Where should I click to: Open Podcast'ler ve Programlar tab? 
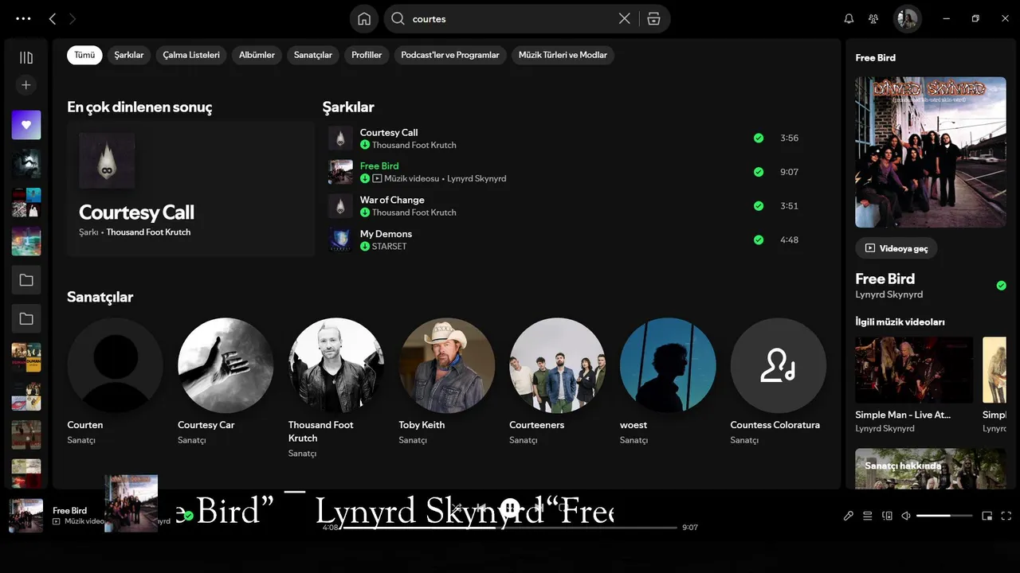click(x=450, y=55)
